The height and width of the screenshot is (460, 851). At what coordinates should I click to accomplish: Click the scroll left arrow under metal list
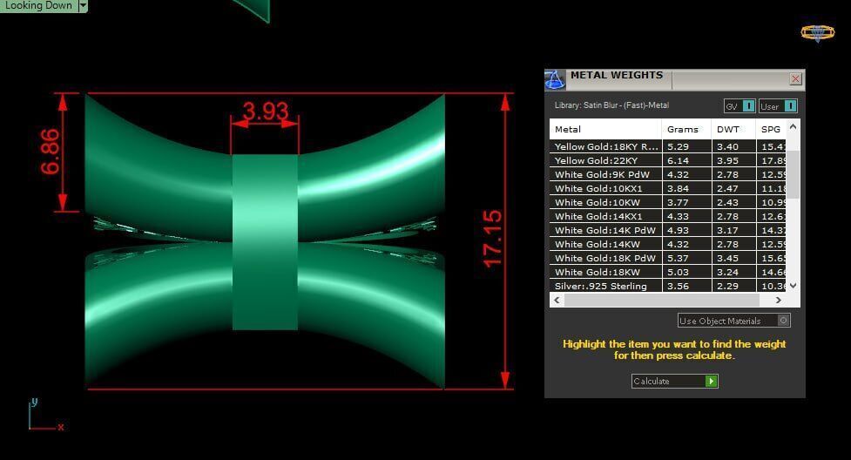557,300
